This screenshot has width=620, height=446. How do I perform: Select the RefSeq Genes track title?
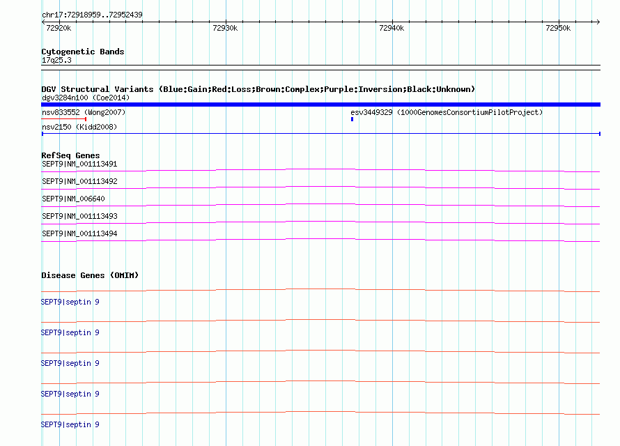(70, 155)
